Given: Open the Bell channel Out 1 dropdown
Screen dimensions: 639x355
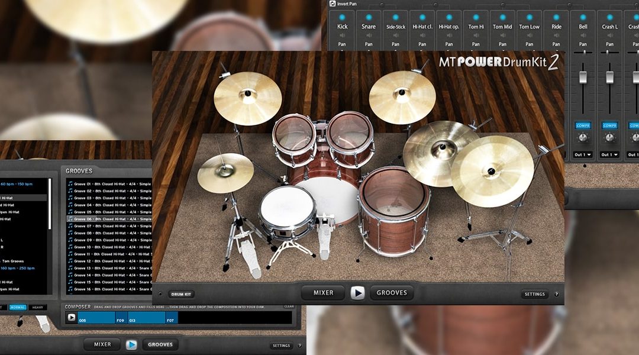Looking at the screenshot, I should click(583, 154).
